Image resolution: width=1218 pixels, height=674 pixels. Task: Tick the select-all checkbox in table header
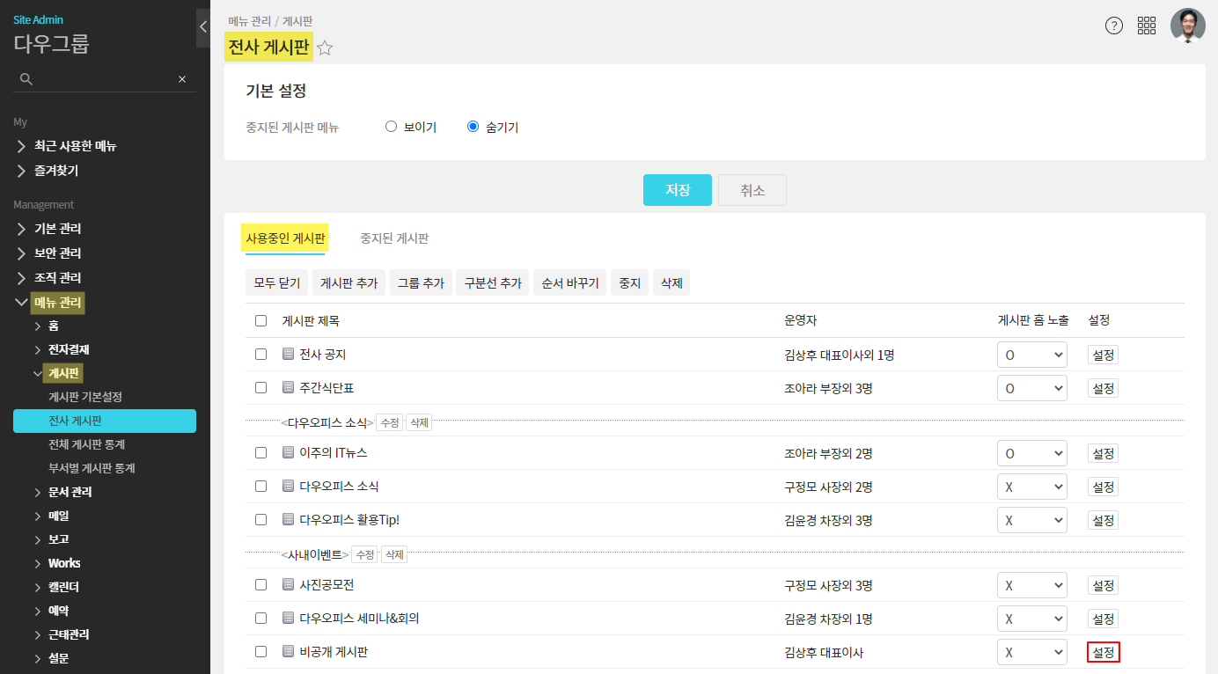pyautogui.click(x=260, y=321)
